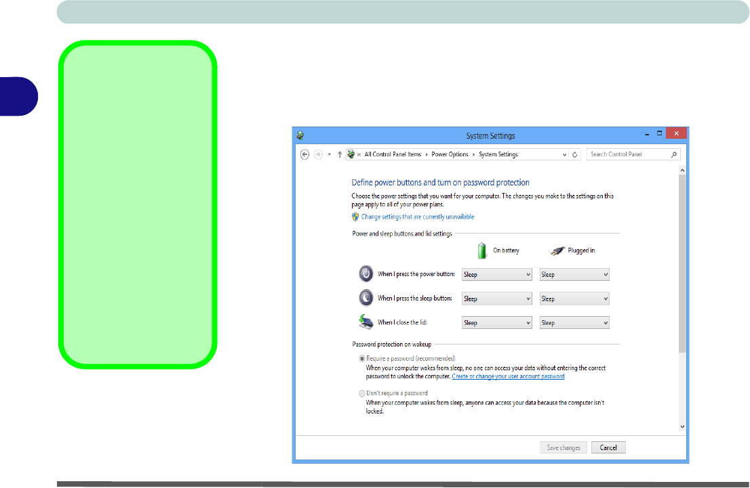Minimize the System Settings window
This screenshot has width=750, height=488.
pyautogui.click(x=647, y=135)
